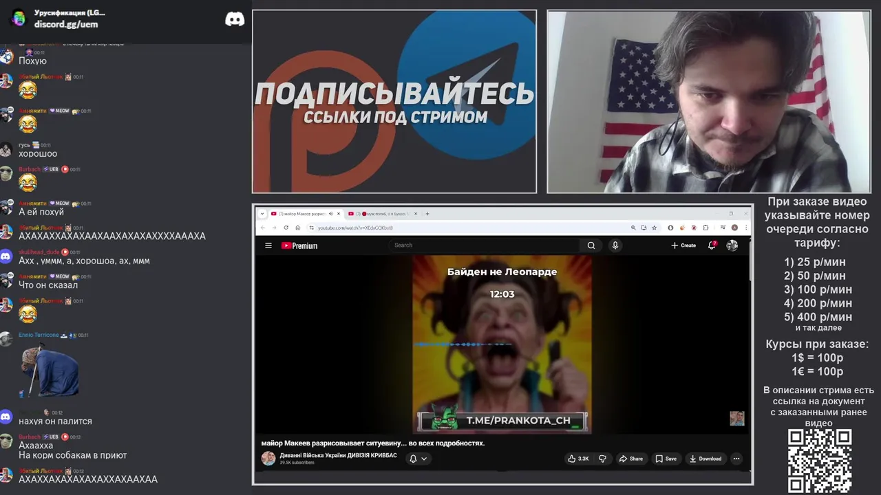This screenshot has height=495, width=881.
Task: Open notification options chevron beside bell
Action: pyautogui.click(x=424, y=459)
